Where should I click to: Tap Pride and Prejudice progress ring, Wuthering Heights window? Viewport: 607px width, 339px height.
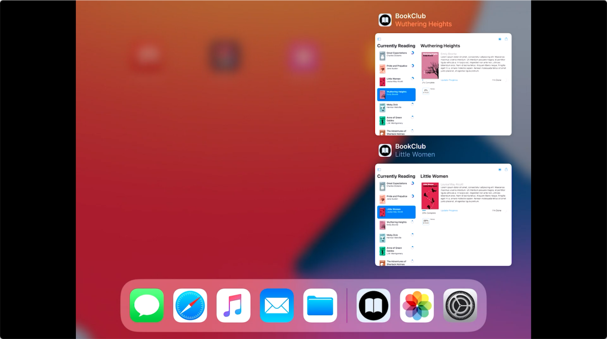pyautogui.click(x=413, y=65)
